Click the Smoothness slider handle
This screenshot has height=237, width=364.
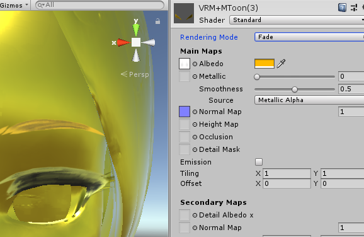click(295, 90)
